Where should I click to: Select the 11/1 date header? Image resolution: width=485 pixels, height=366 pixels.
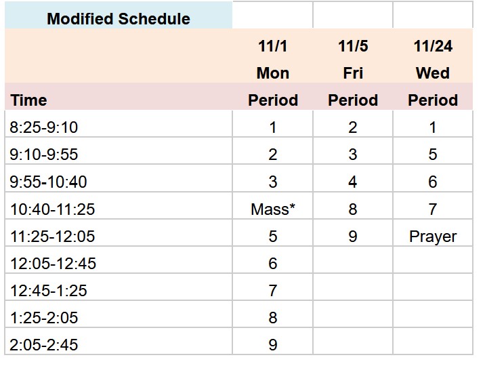click(272, 46)
